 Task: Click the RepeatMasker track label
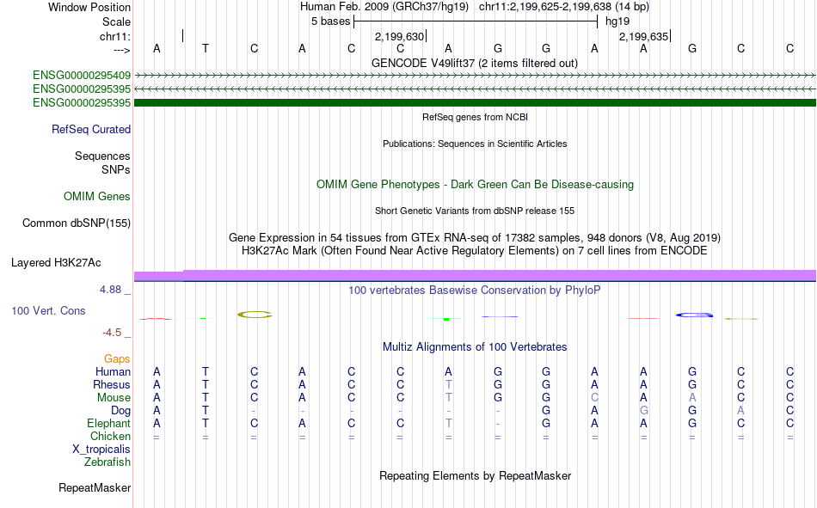click(x=95, y=487)
